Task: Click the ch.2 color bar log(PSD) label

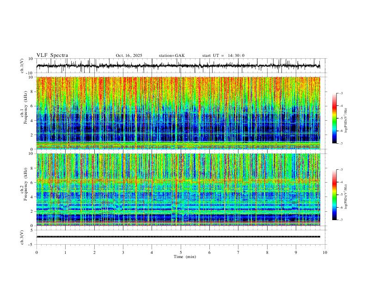Action: click(x=346, y=197)
